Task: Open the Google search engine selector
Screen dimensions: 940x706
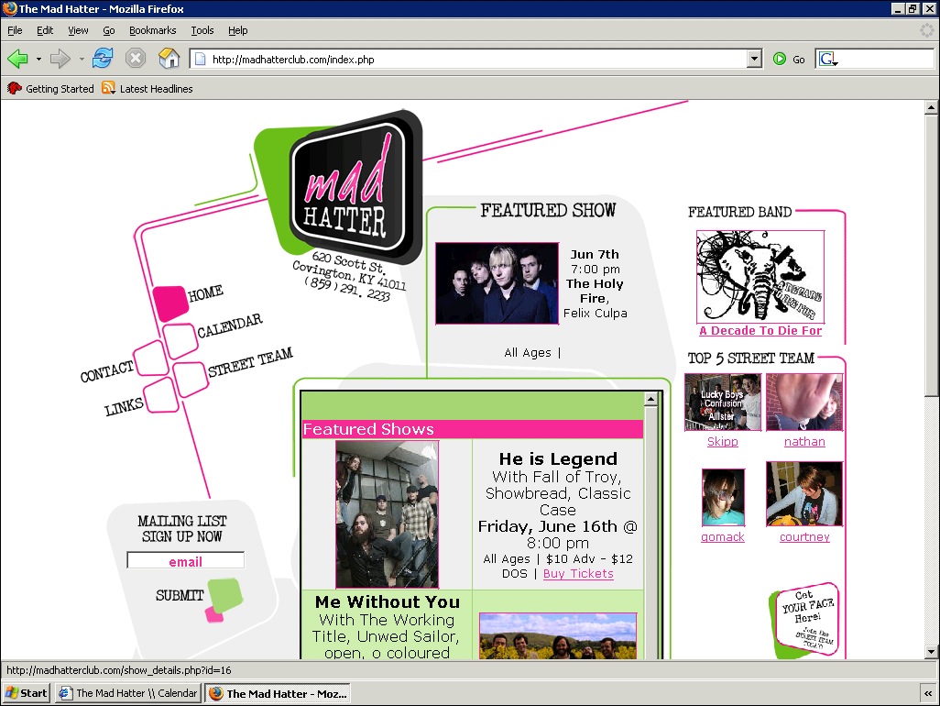Action: click(x=828, y=59)
